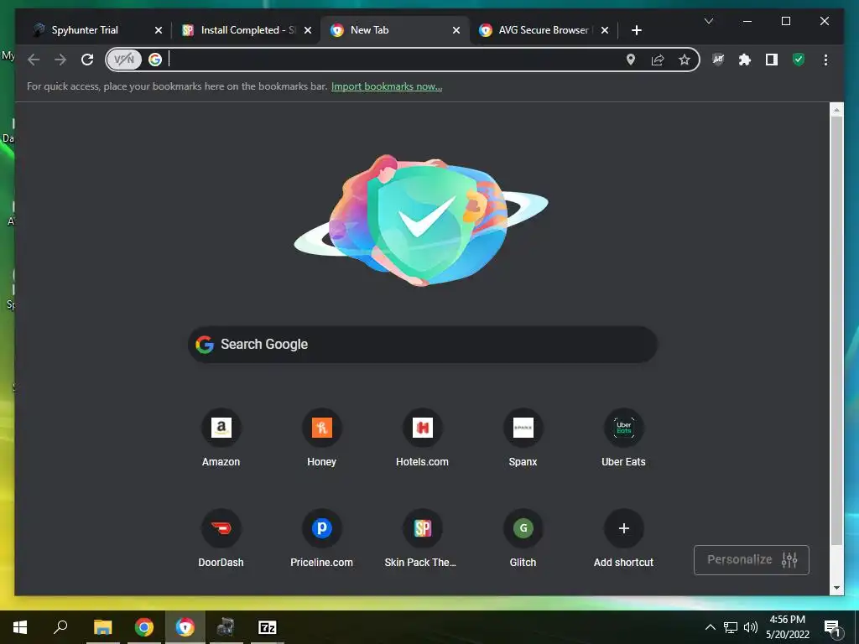
Task: Open the AdBlock shield extension icon
Action: [x=718, y=60]
